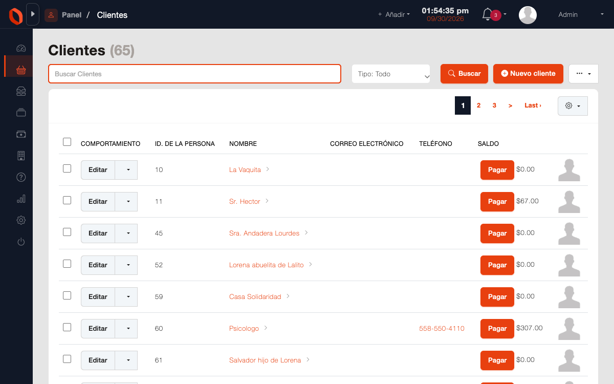Jump to the Last page
Viewport: 614px width, 384px height.
pyautogui.click(x=533, y=105)
